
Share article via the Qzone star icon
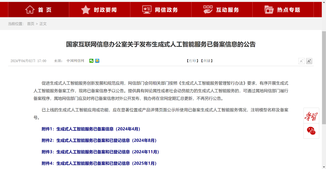coord(97,61)
